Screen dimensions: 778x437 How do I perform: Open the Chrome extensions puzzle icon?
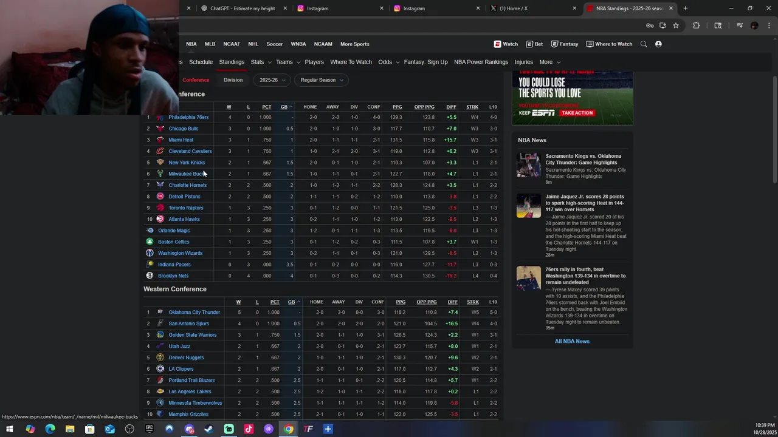coord(697,25)
